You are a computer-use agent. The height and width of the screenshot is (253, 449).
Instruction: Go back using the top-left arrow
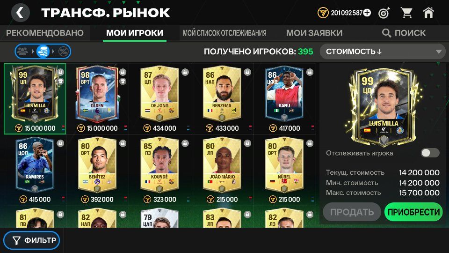click(20, 13)
